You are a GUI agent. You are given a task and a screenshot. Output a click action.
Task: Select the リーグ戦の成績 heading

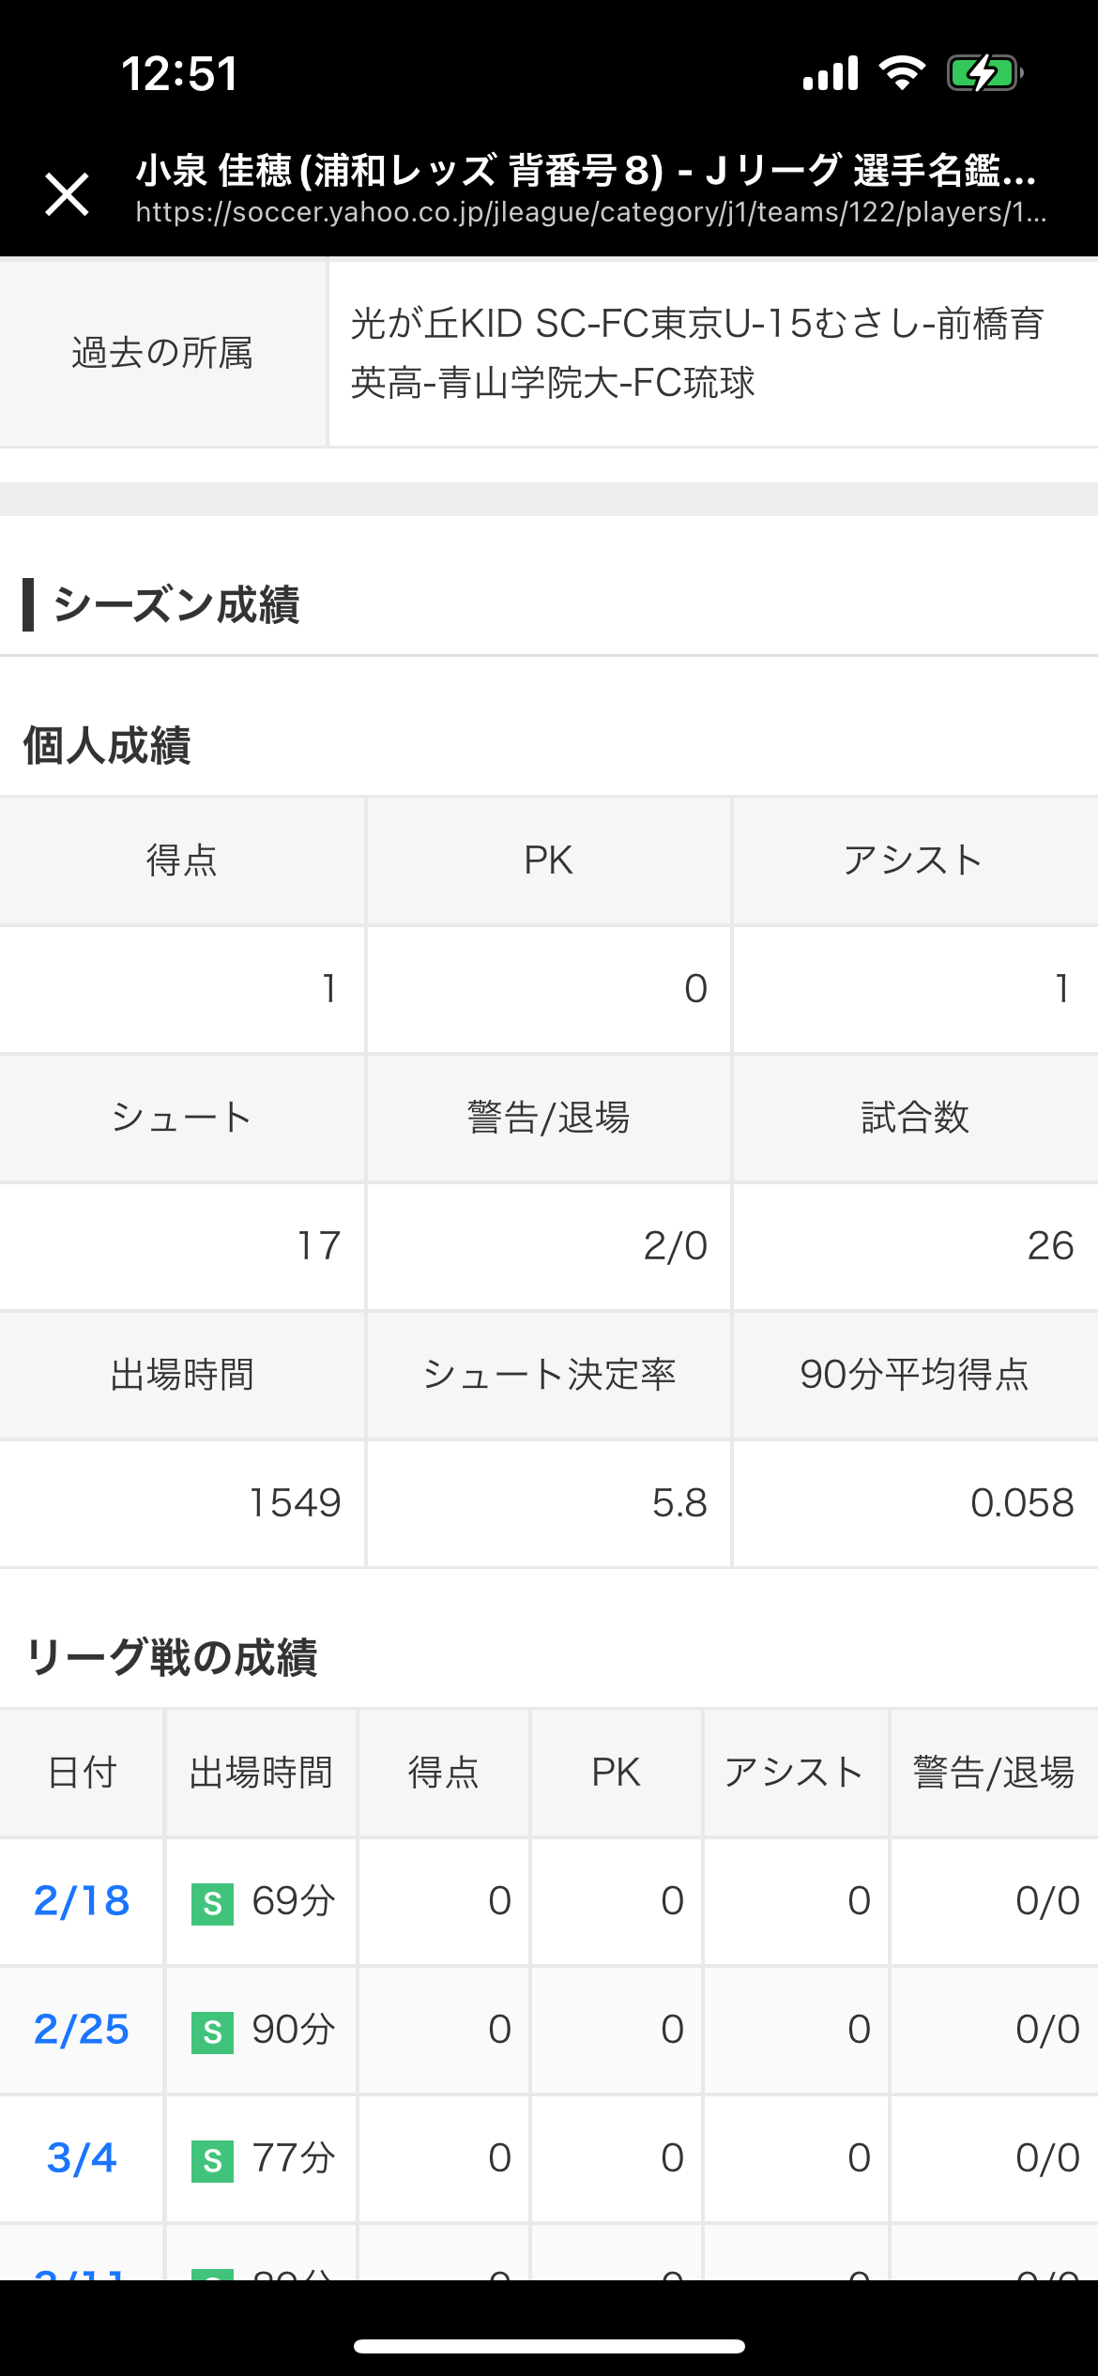pos(172,1657)
